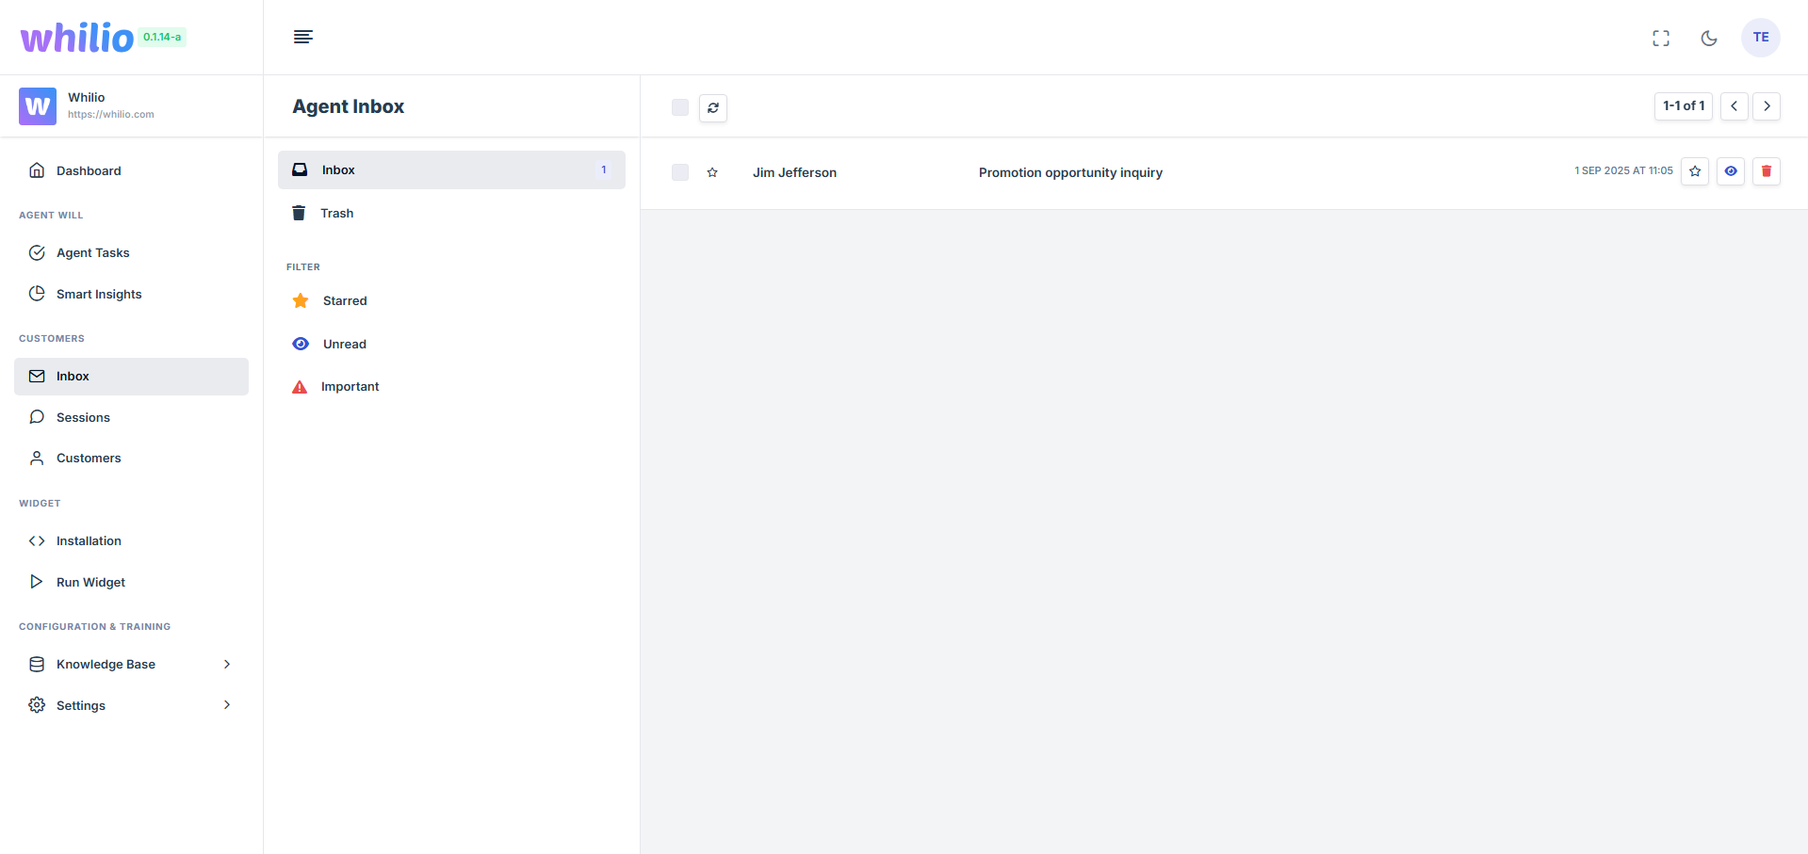Click star button at right of message row
Viewport: 1808px width, 854px height.
click(1694, 171)
